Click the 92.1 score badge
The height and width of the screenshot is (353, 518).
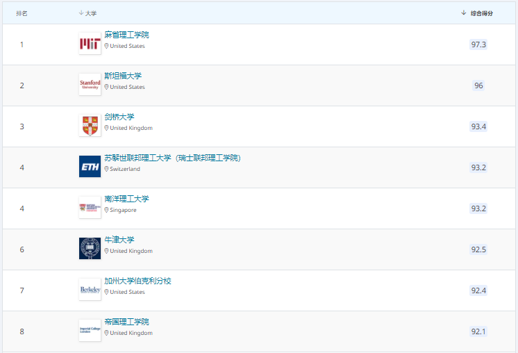478,331
